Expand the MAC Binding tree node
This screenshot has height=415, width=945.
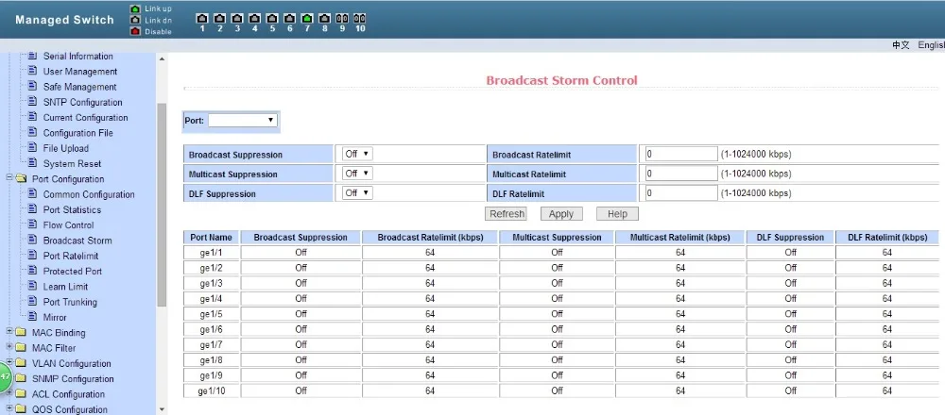(9, 331)
